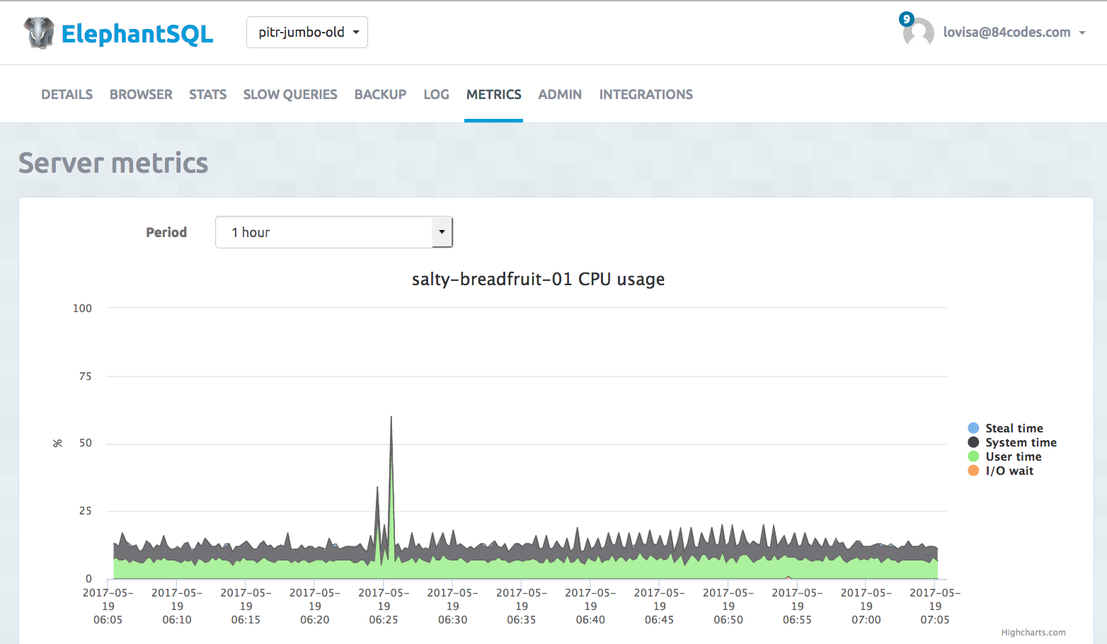The height and width of the screenshot is (644, 1107).
Task: Click the user avatar image
Action: (918, 32)
